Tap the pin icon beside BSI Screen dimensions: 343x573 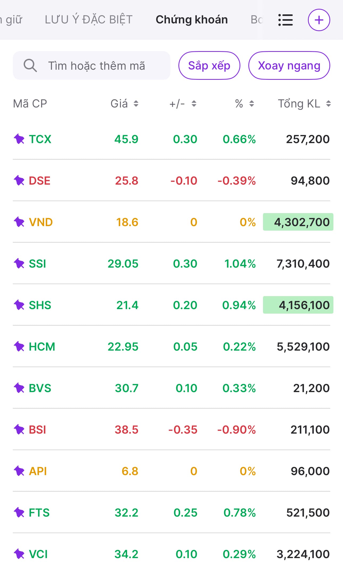tap(19, 429)
